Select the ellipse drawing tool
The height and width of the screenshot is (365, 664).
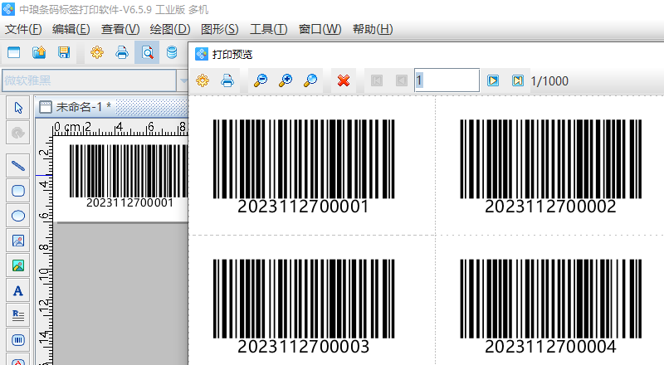[x=17, y=216]
